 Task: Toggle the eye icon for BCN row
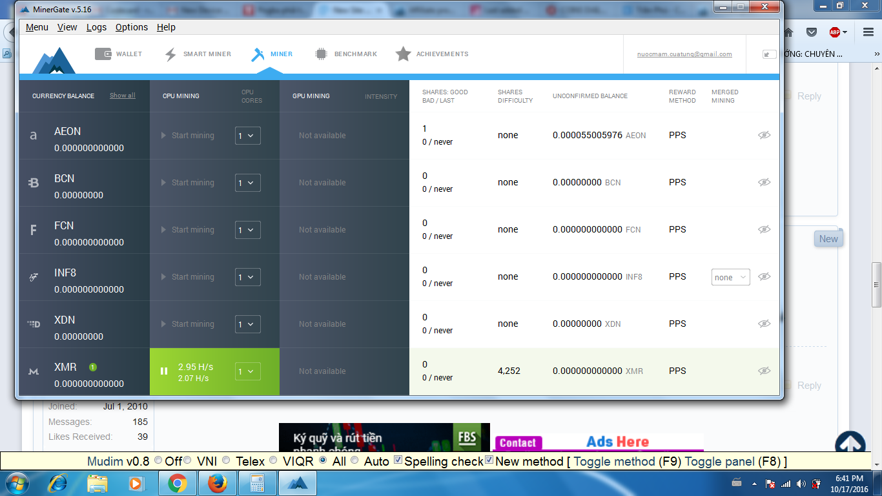click(x=764, y=182)
